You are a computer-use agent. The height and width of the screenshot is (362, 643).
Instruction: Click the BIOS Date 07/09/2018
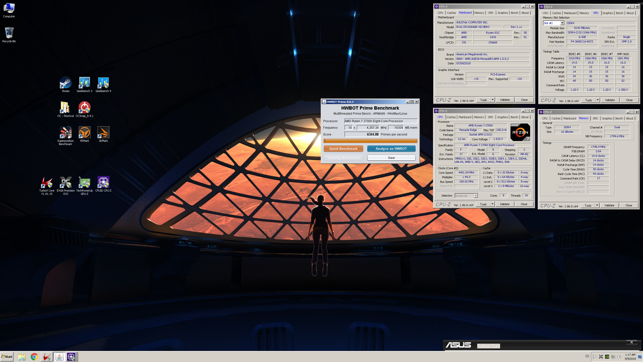click(492, 63)
